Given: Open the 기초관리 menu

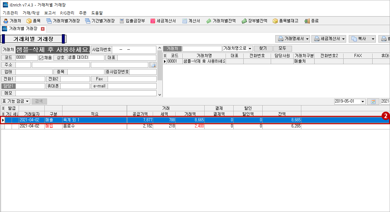Looking at the screenshot, I should pos(10,13).
